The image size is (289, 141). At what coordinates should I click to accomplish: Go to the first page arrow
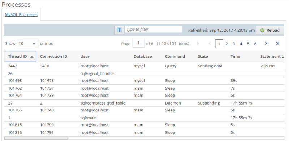(x=198, y=43)
